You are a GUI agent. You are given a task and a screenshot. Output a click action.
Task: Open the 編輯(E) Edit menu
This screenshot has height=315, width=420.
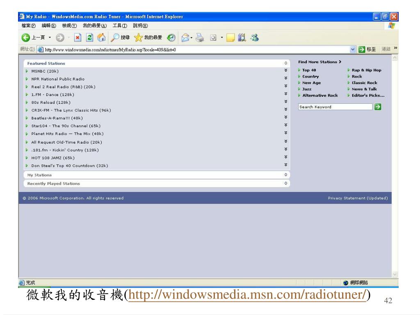tap(49, 26)
